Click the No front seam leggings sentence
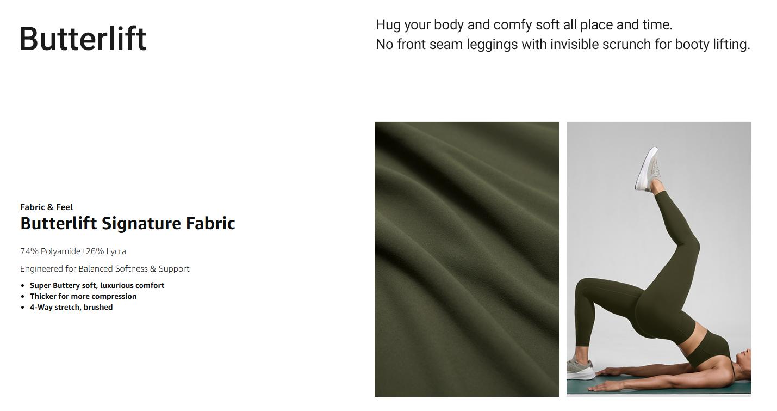The width and height of the screenshot is (777, 411). point(563,45)
